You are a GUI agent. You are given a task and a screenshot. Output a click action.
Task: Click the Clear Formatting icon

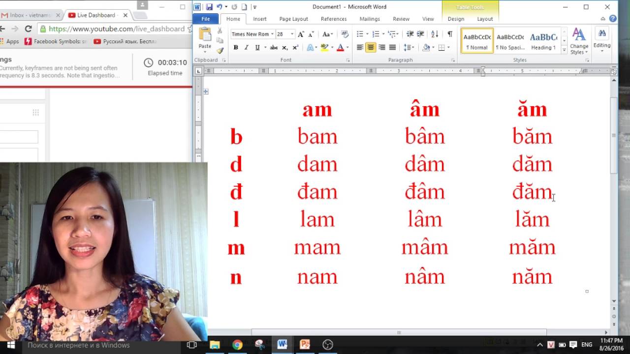[345, 34]
